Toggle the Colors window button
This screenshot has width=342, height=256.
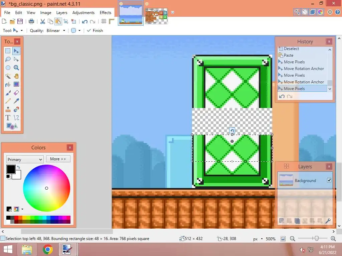coord(320,12)
